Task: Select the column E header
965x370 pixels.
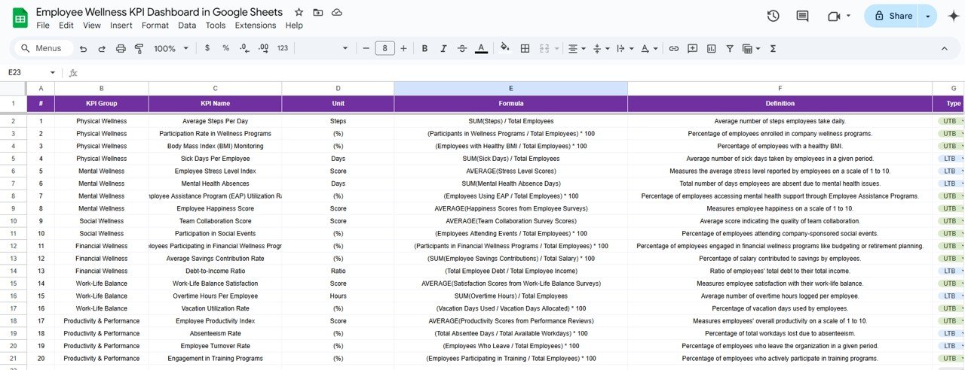Action: [510, 88]
